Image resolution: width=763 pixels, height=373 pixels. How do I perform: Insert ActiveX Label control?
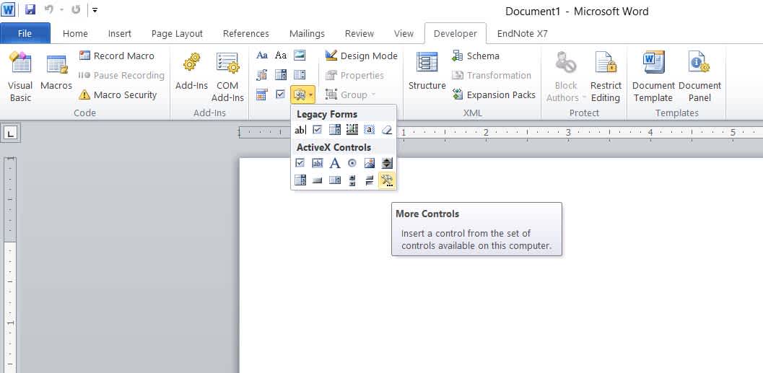coord(335,163)
